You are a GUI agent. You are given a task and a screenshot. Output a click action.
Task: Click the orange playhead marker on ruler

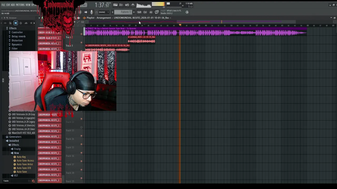180,25
